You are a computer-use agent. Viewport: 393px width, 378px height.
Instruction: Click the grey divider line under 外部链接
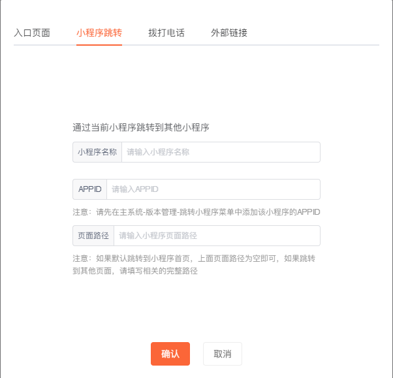229,45
